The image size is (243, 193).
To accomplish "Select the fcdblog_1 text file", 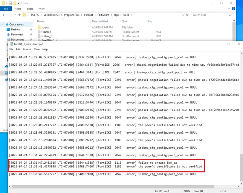I will pos(47,36).
